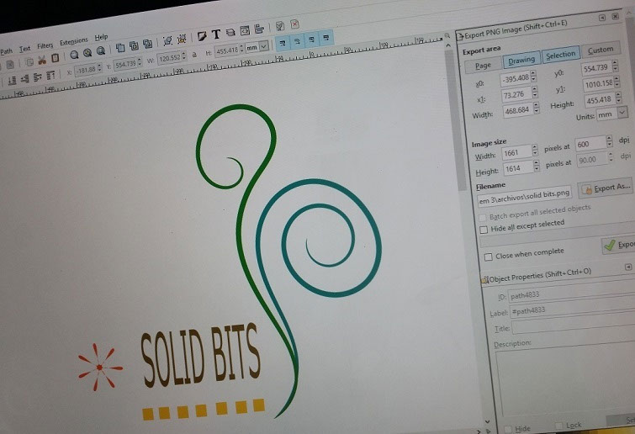Group selected objects icon
This screenshot has height=434, width=635.
click(167, 40)
